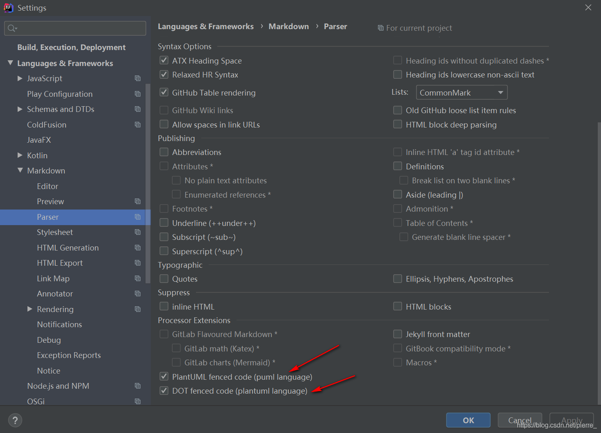Click Markdown in the breadcrumb

(x=289, y=26)
